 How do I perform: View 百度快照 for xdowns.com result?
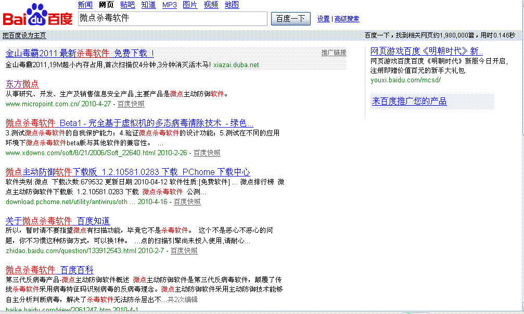coord(207,153)
